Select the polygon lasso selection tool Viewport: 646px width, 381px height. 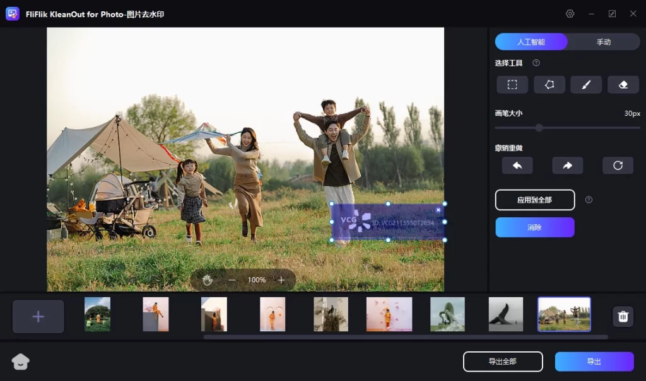(x=549, y=85)
